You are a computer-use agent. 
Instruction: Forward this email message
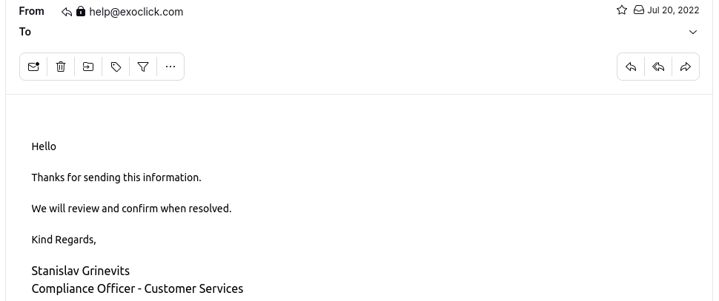(x=686, y=67)
